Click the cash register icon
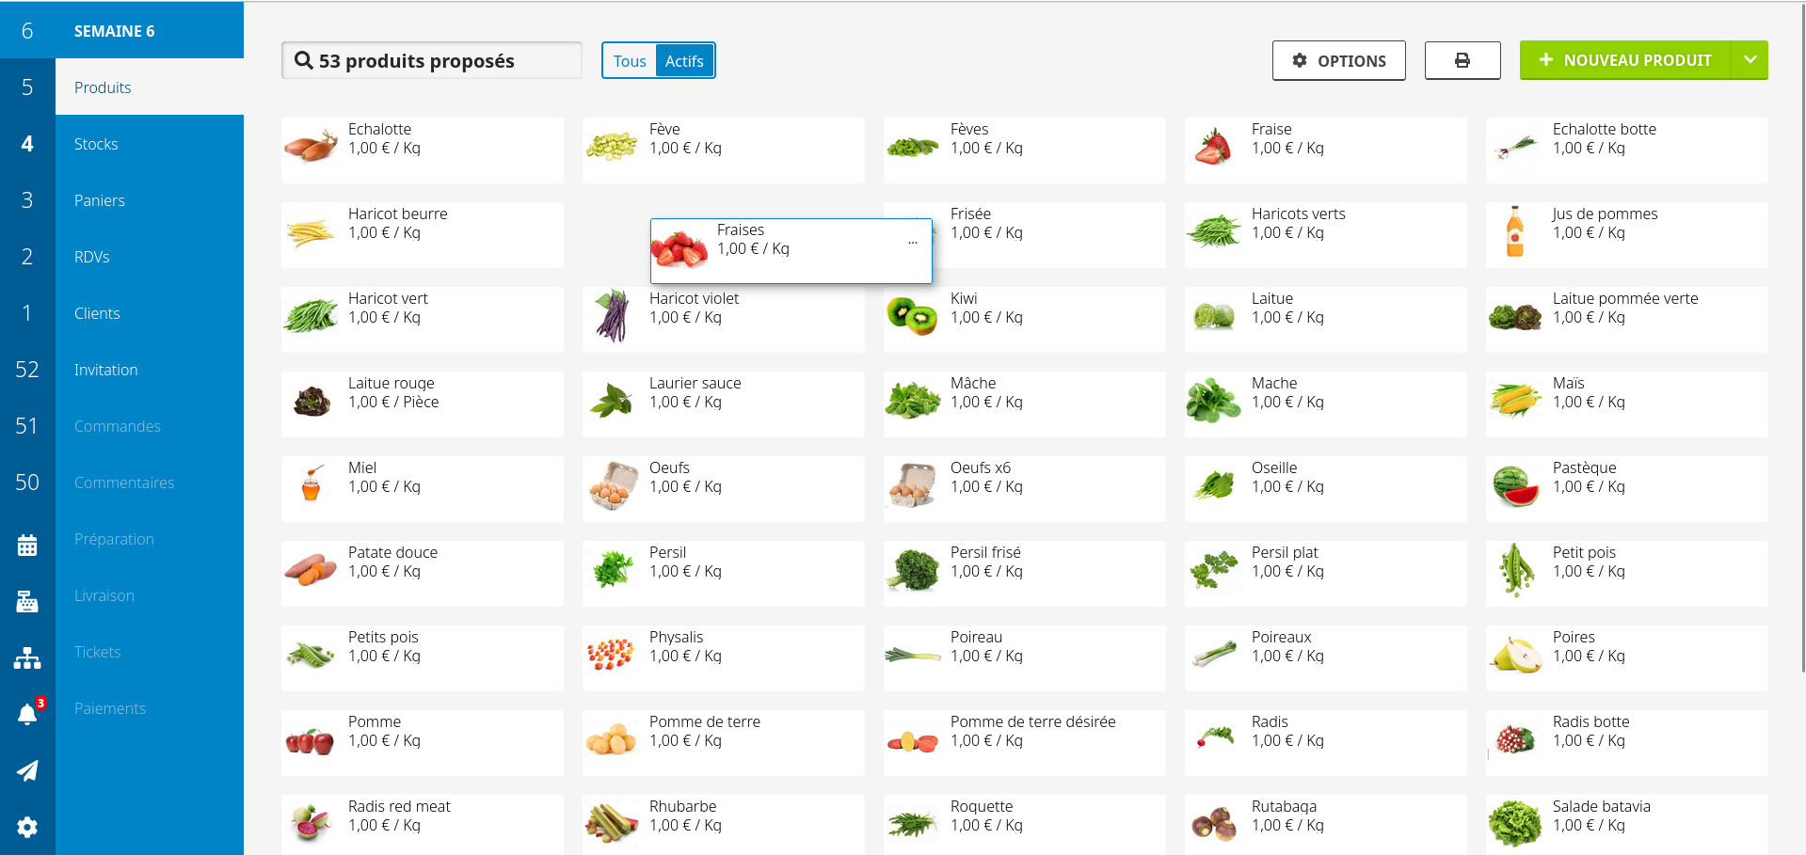The width and height of the screenshot is (1806, 855). click(x=27, y=602)
